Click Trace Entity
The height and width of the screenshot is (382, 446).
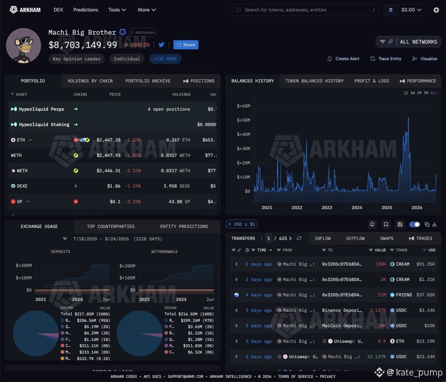(386, 59)
